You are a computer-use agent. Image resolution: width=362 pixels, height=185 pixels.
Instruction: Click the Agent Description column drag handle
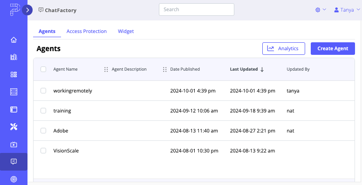pyautogui.click(x=106, y=69)
